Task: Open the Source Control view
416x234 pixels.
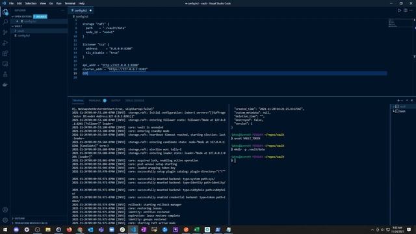Action: point(5,32)
